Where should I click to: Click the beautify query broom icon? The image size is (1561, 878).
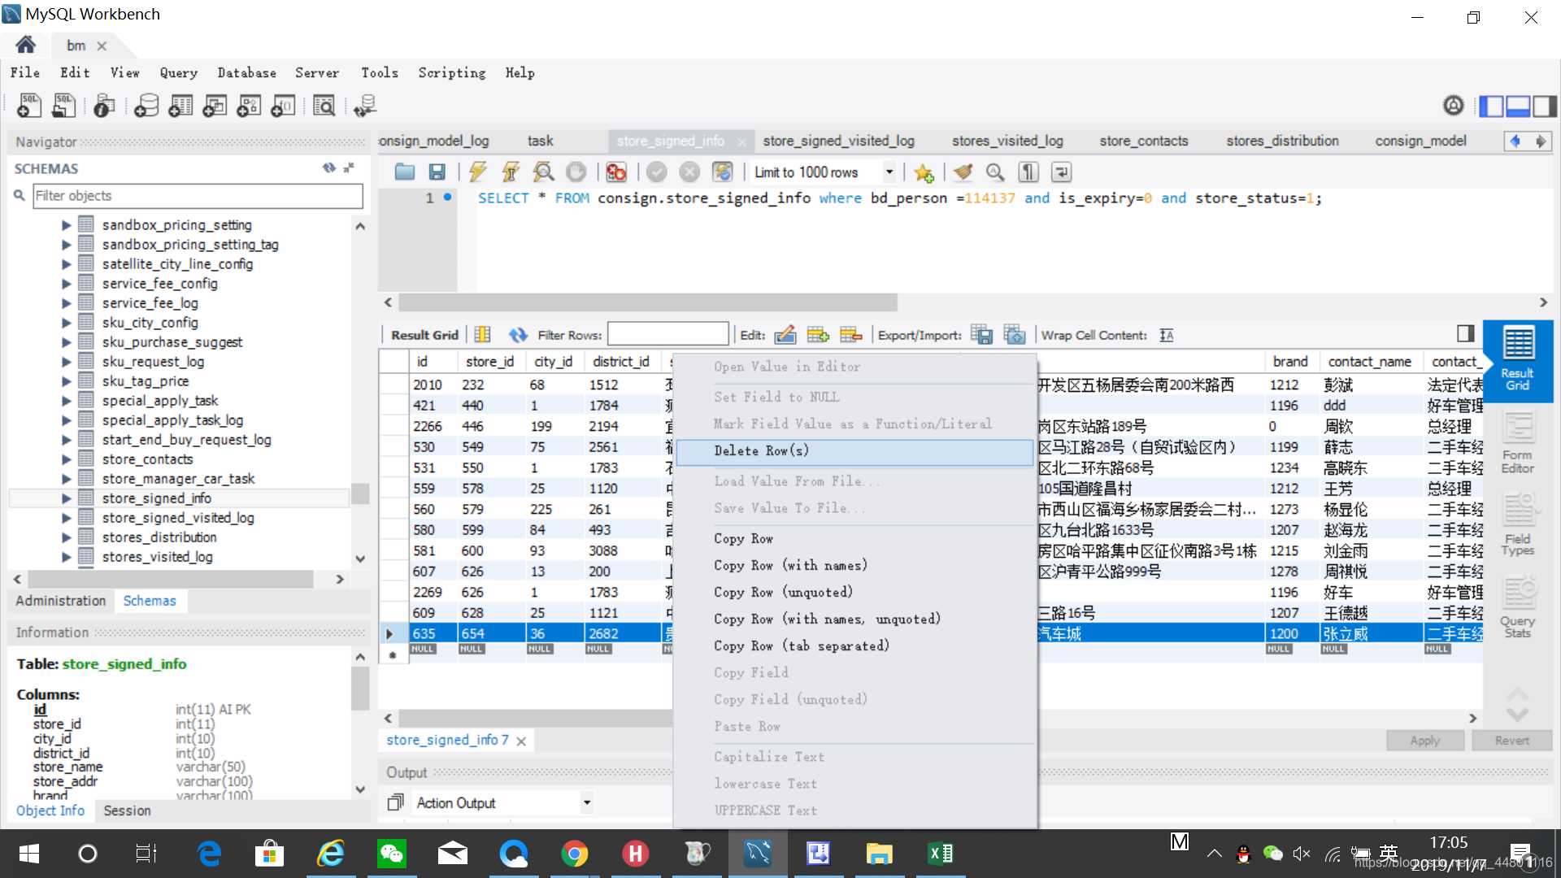coord(963,172)
